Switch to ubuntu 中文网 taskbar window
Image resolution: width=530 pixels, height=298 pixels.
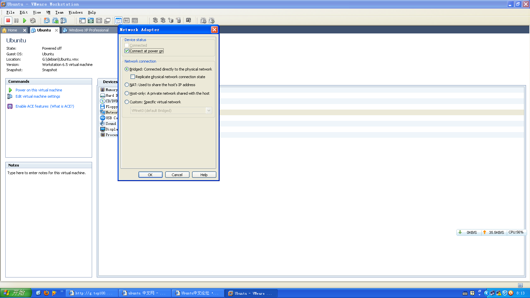pos(145,293)
